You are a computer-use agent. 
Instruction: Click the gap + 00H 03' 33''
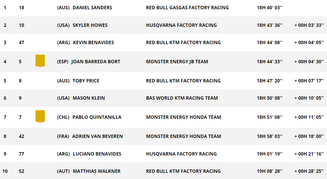(x=309, y=25)
